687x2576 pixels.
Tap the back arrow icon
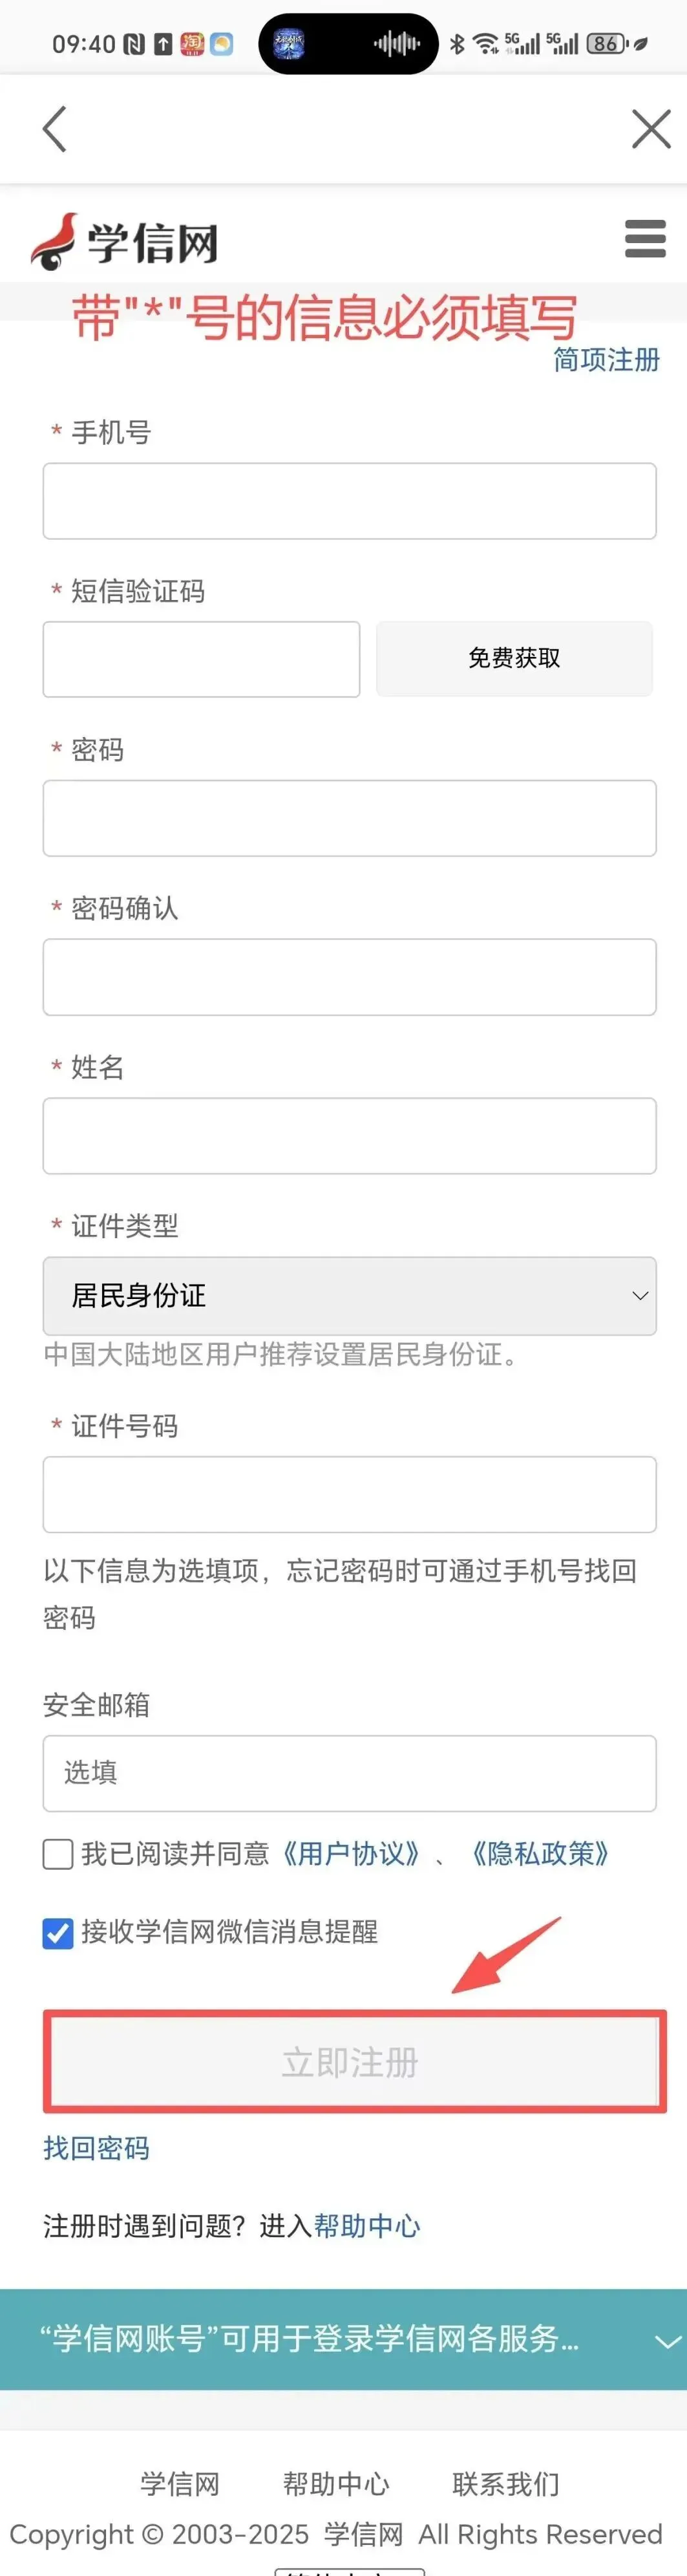coord(55,129)
